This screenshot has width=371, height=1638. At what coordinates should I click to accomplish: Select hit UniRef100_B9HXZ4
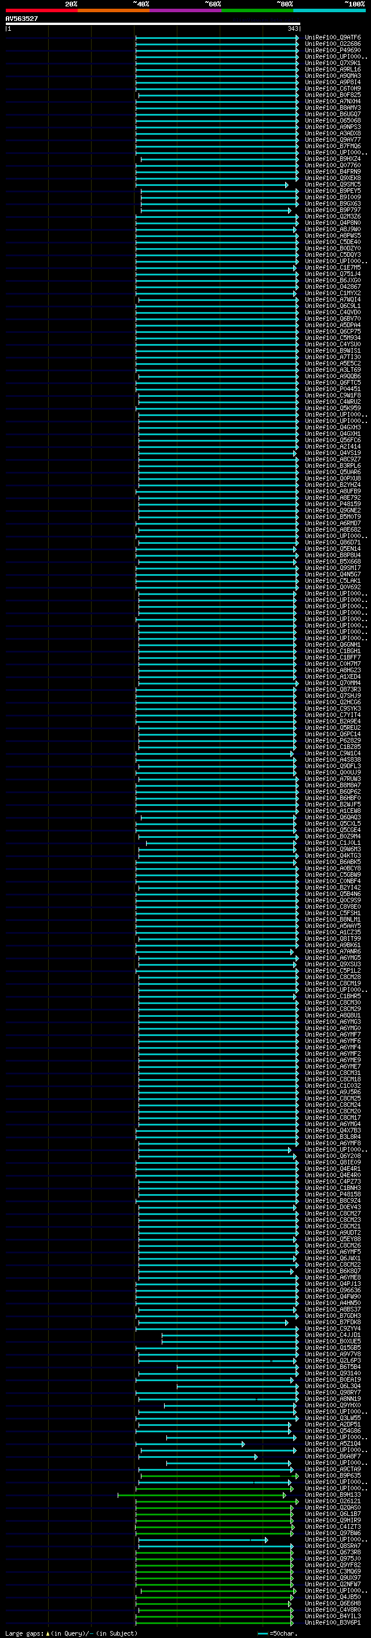coord(332,159)
